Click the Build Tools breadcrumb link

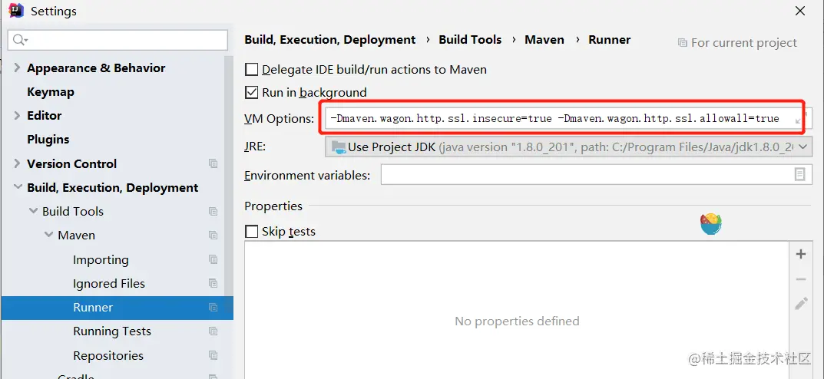(470, 40)
